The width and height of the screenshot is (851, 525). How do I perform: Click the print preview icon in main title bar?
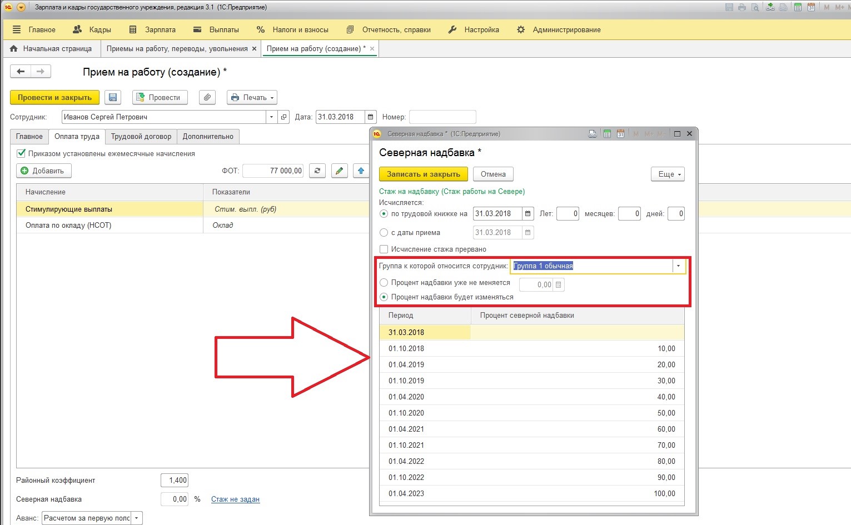coord(755,7)
